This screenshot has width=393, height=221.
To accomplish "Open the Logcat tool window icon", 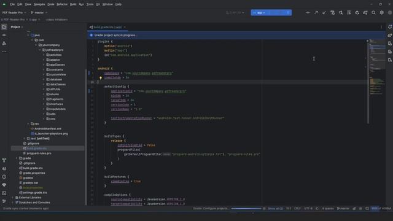I will click(x=4, y=169).
